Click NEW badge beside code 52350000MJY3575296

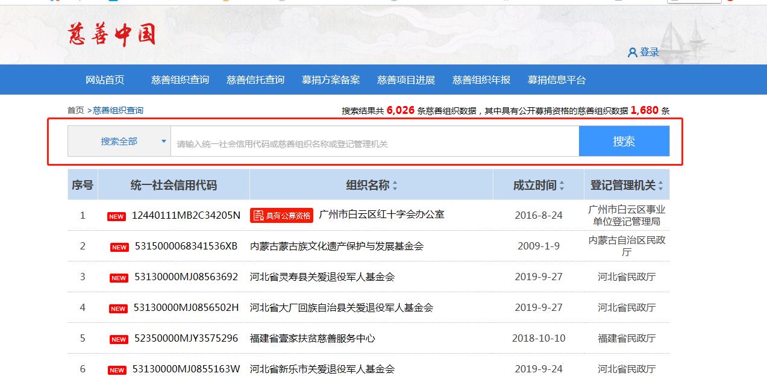119,339
